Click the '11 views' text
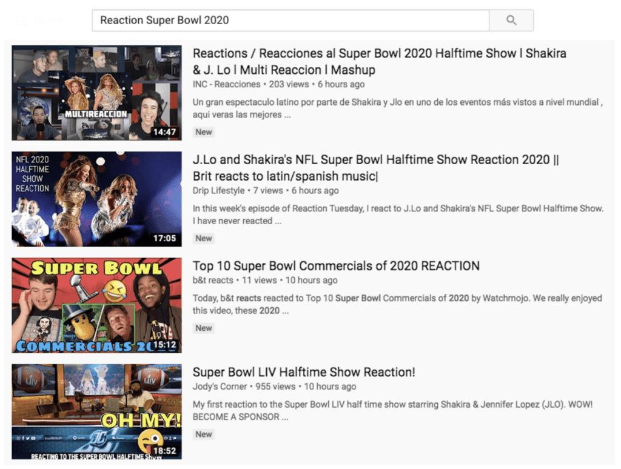This screenshot has width=621, height=469. point(260,280)
